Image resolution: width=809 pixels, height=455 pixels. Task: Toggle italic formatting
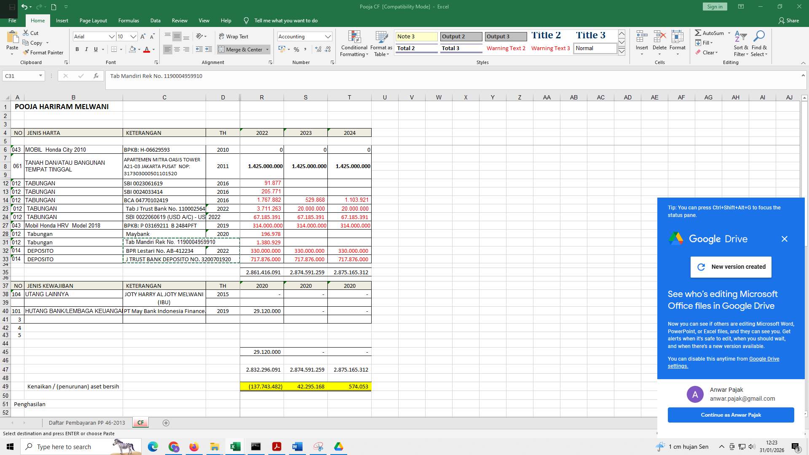(86, 49)
